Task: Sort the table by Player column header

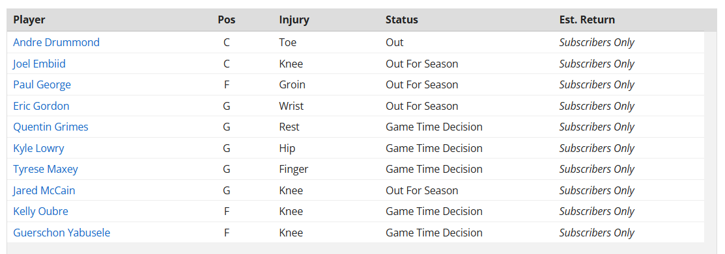Action: coord(29,20)
